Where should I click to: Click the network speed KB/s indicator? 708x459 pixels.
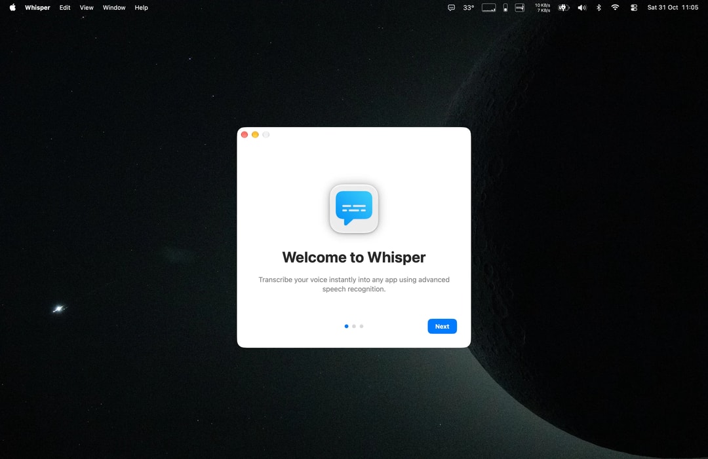(x=543, y=8)
